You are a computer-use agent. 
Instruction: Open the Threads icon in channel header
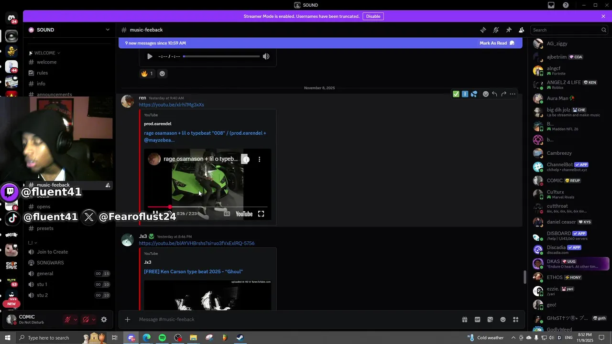(483, 30)
